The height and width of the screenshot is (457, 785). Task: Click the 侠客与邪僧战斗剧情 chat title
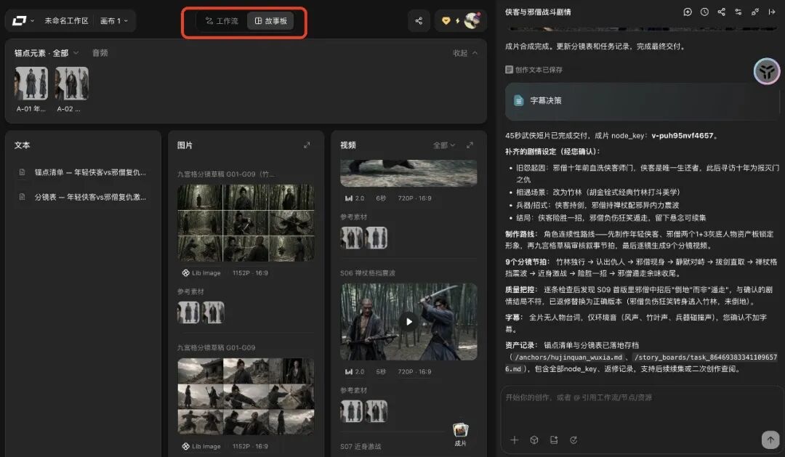coord(538,12)
